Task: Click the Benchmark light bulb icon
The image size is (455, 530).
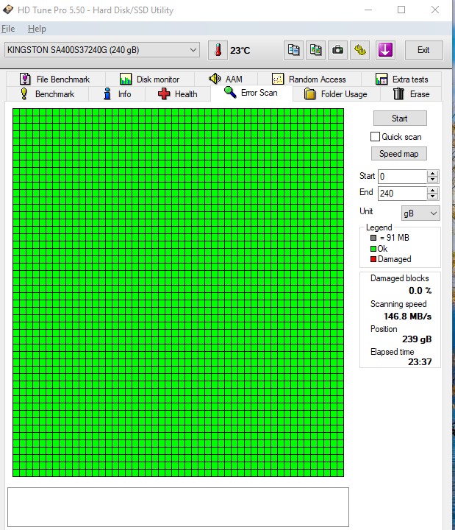Action: (24, 93)
